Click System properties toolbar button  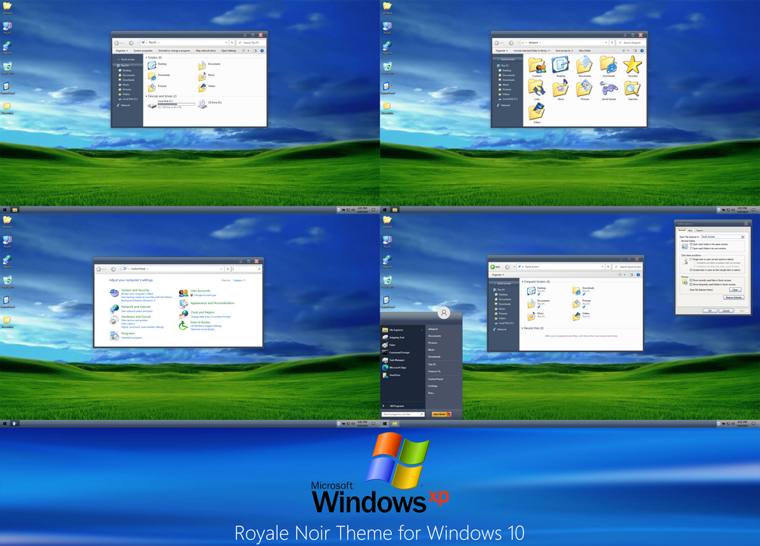[x=143, y=51]
